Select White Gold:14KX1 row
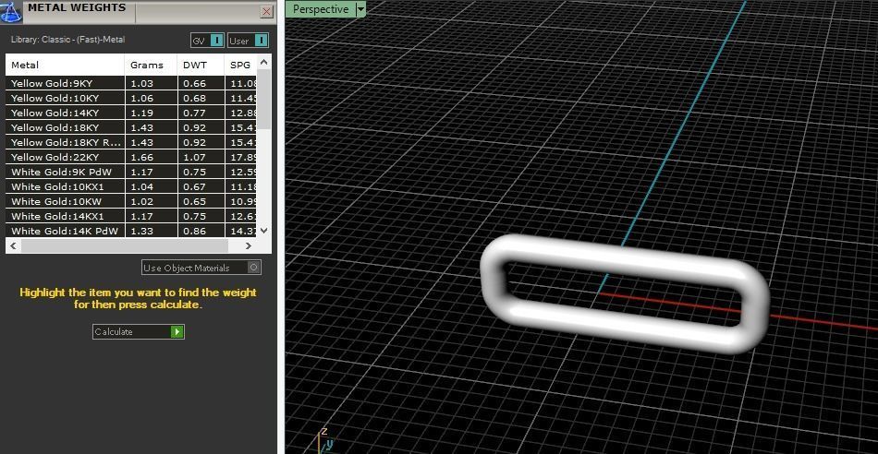Image resolution: width=878 pixels, height=454 pixels. pos(131,216)
